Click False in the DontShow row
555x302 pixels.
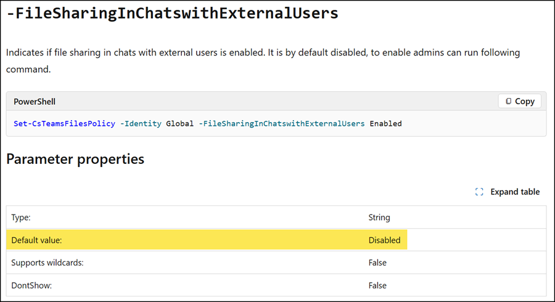377,285
